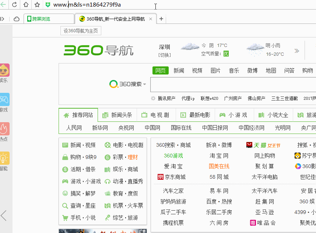Click the 电影 film reel icon
The height and width of the screenshot is (233, 316).
pos(108,145)
